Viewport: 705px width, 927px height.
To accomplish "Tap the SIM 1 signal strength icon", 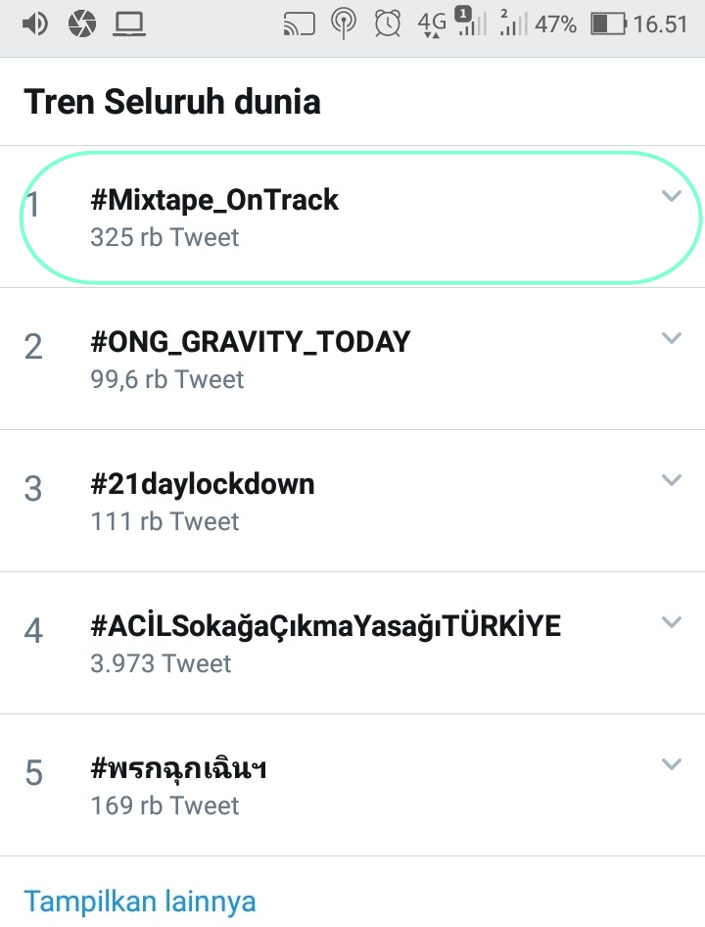I will (x=471, y=24).
